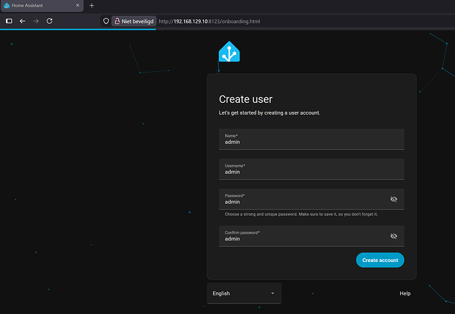Image resolution: width=455 pixels, height=314 pixels.
Task: Go back using the browser back arrow
Action: click(x=22, y=21)
